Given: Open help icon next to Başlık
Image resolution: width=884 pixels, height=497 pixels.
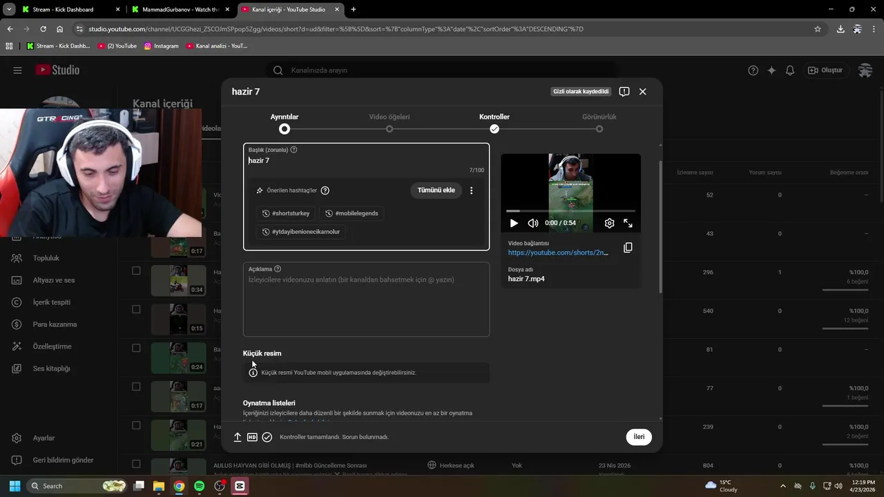Looking at the screenshot, I should [x=294, y=150].
